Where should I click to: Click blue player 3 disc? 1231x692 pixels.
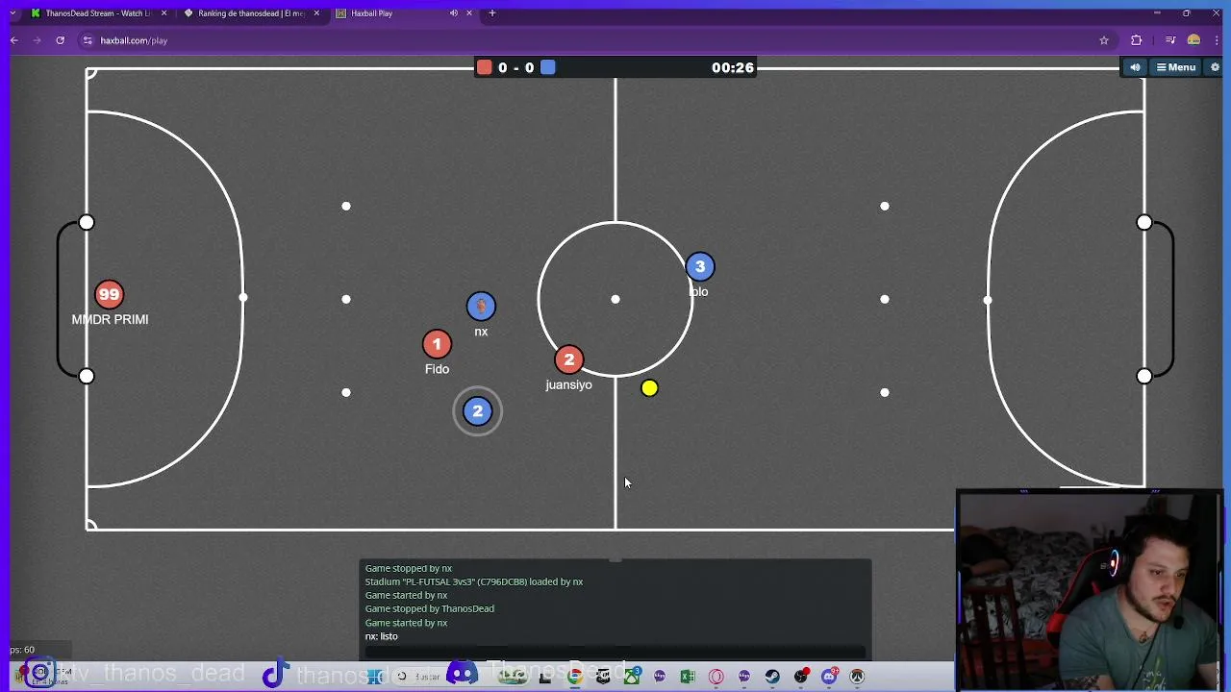click(700, 266)
